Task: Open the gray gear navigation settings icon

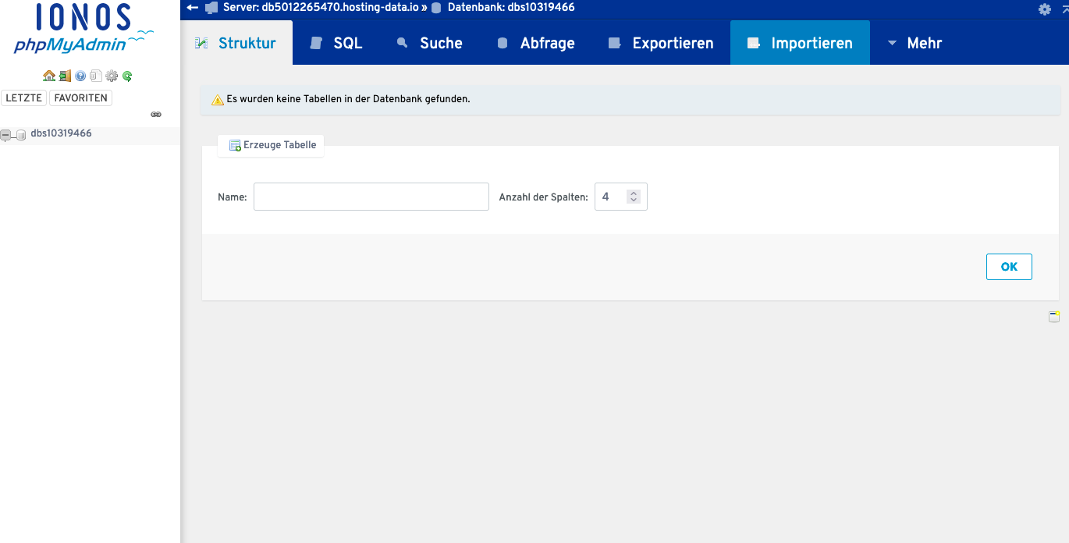Action: (112, 76)
